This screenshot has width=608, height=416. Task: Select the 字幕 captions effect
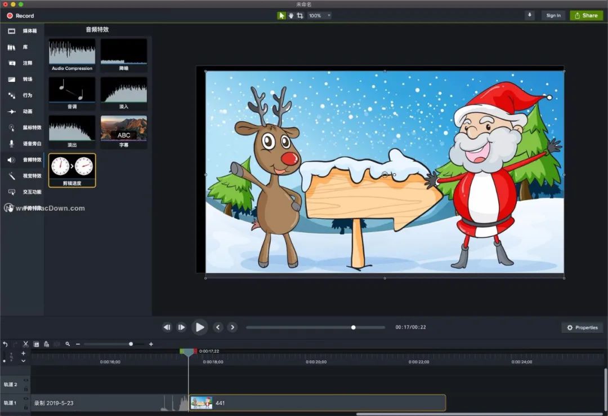[124, 132]
